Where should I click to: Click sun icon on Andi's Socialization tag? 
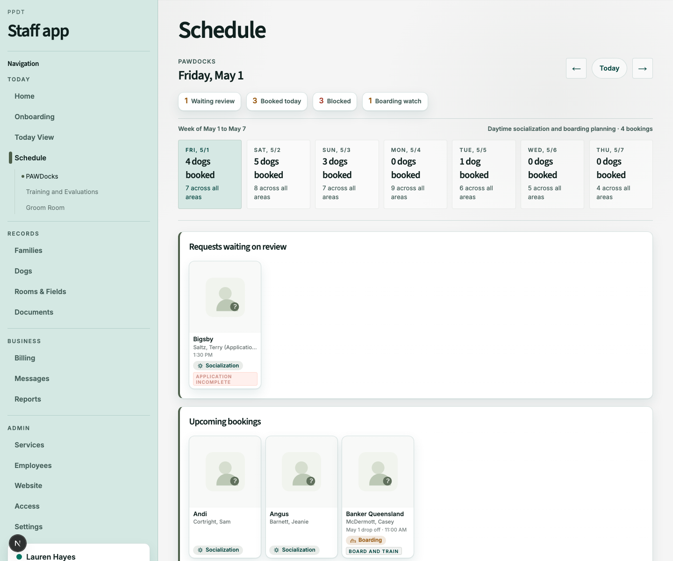coord(200,550)
